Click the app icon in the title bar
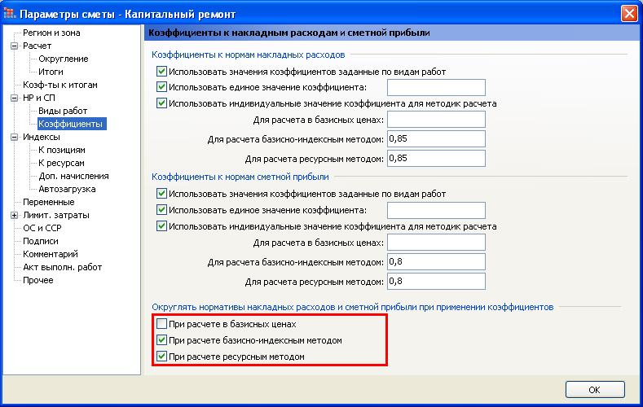The image size is (643, 407). (10, 13)
